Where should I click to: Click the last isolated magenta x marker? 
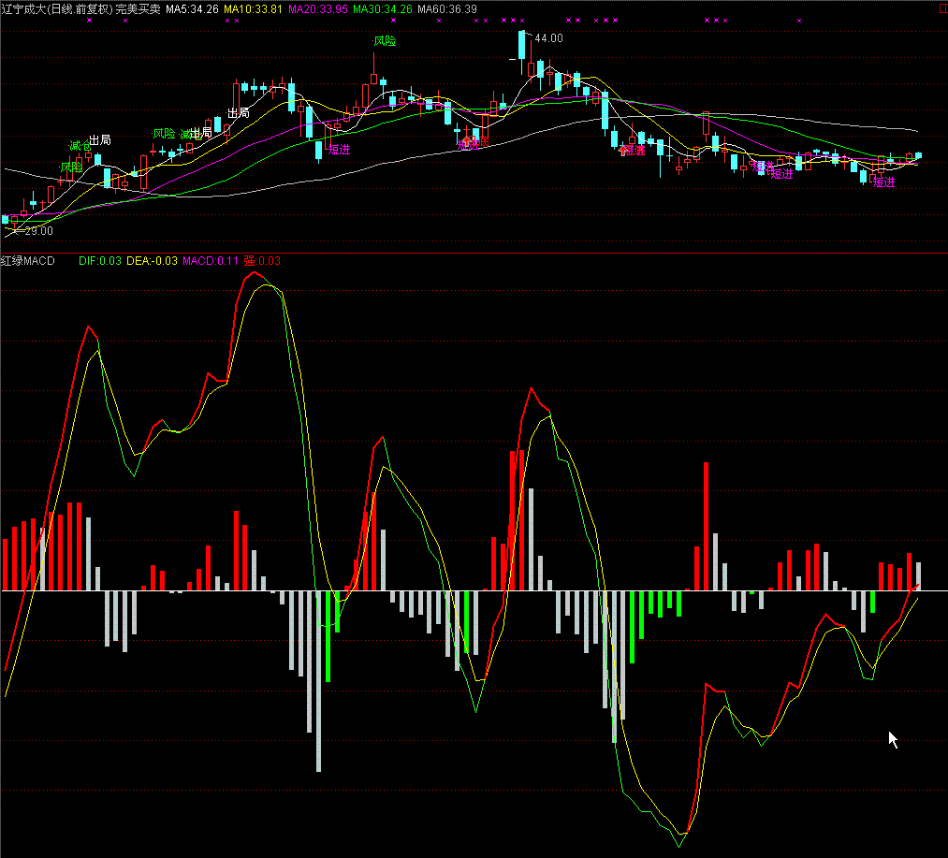pyautogui.click(x=799, y=21)
